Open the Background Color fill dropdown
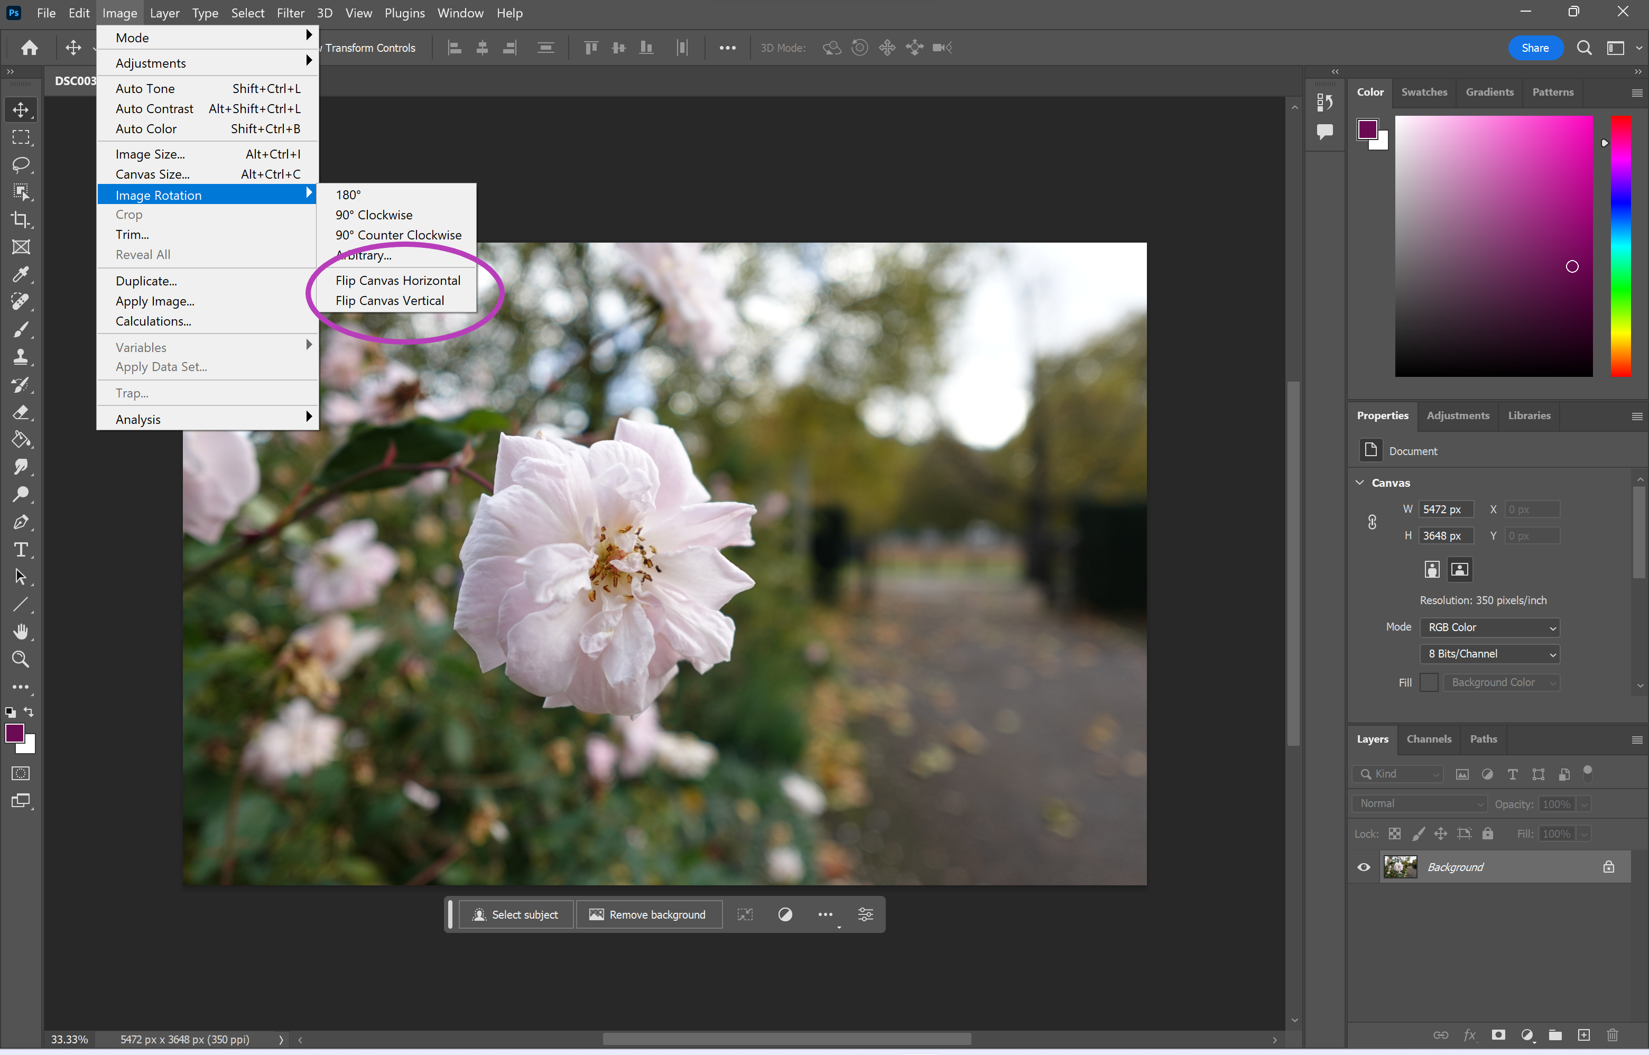The image size is (1649, 1055). tap(1502, 682)
